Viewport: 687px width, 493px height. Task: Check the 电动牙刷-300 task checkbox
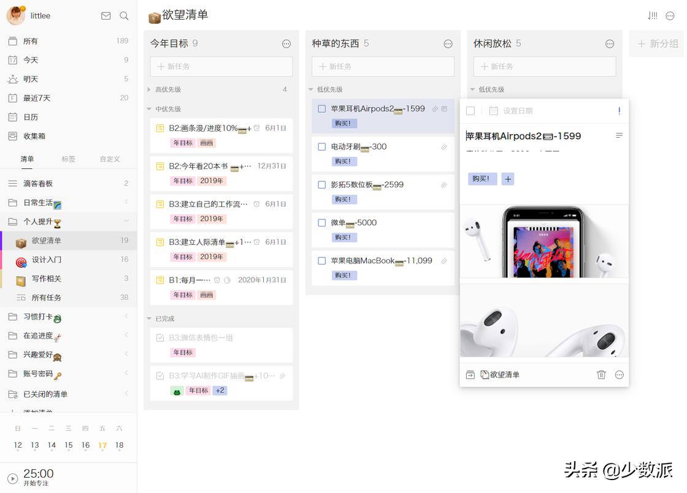click(x=321, y=147)
